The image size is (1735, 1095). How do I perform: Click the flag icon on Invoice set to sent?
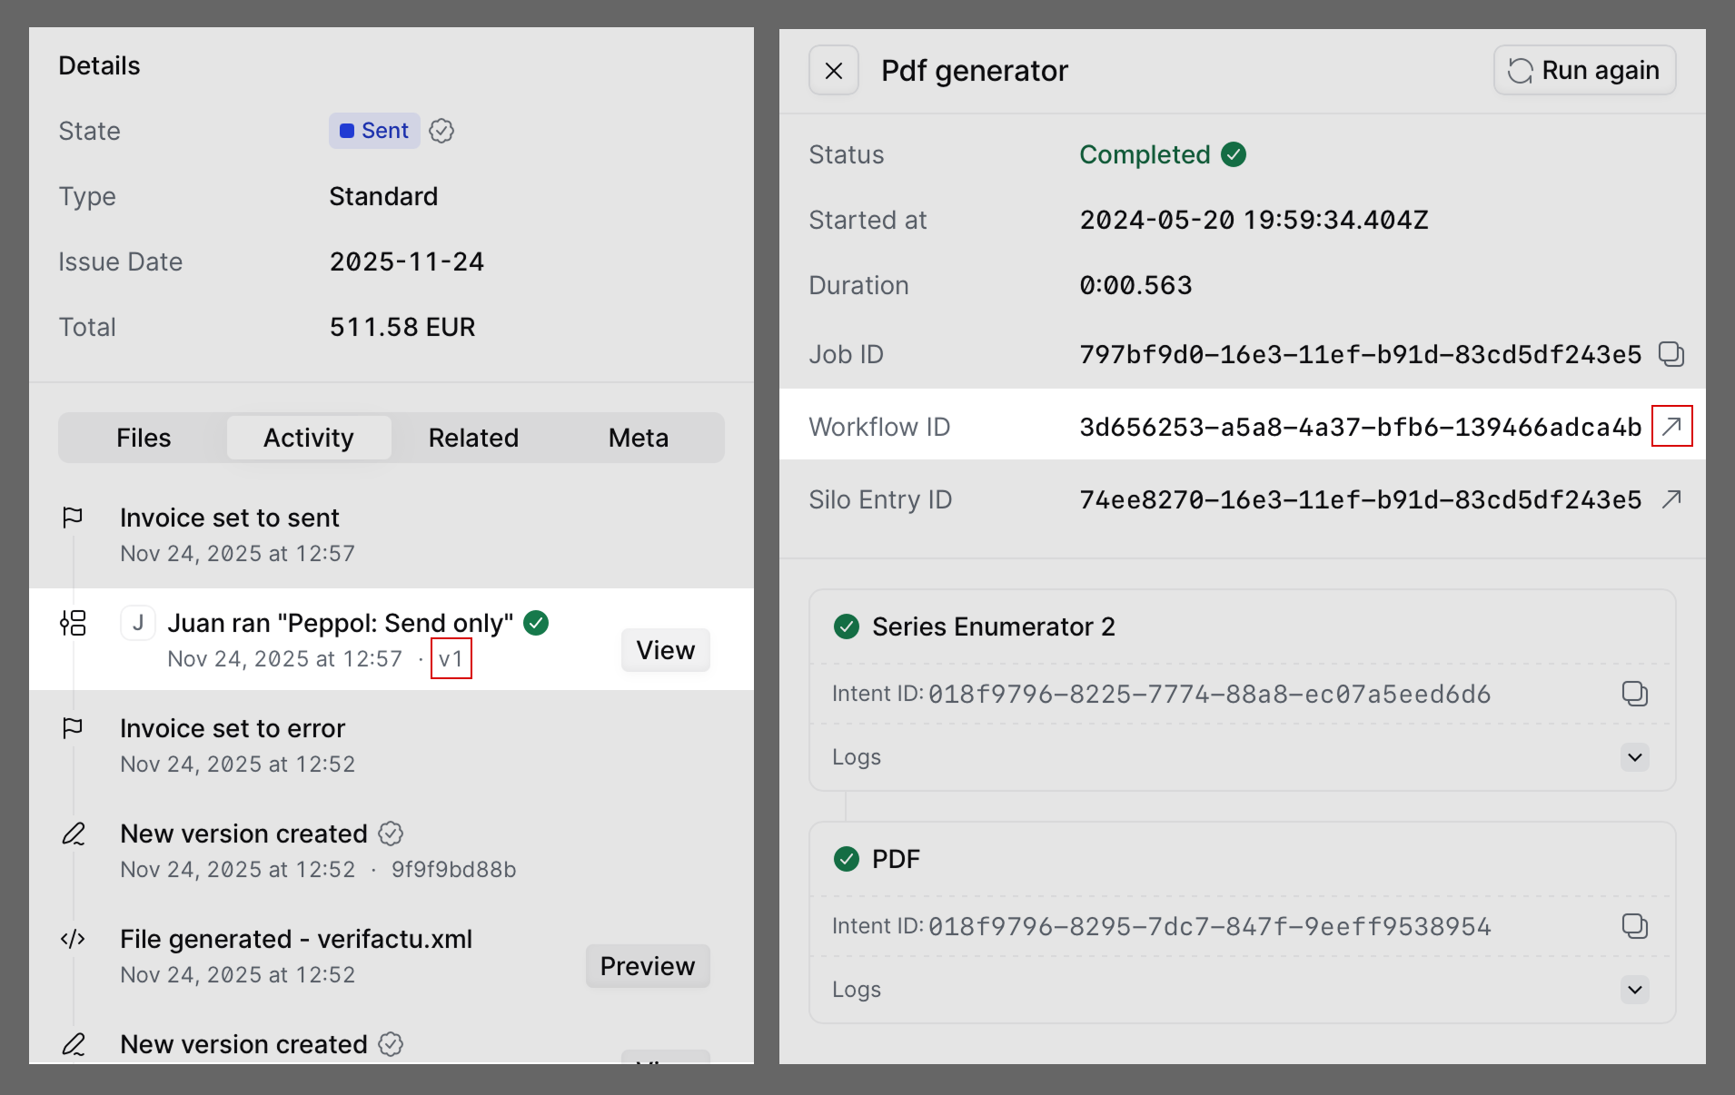(73, 518)
